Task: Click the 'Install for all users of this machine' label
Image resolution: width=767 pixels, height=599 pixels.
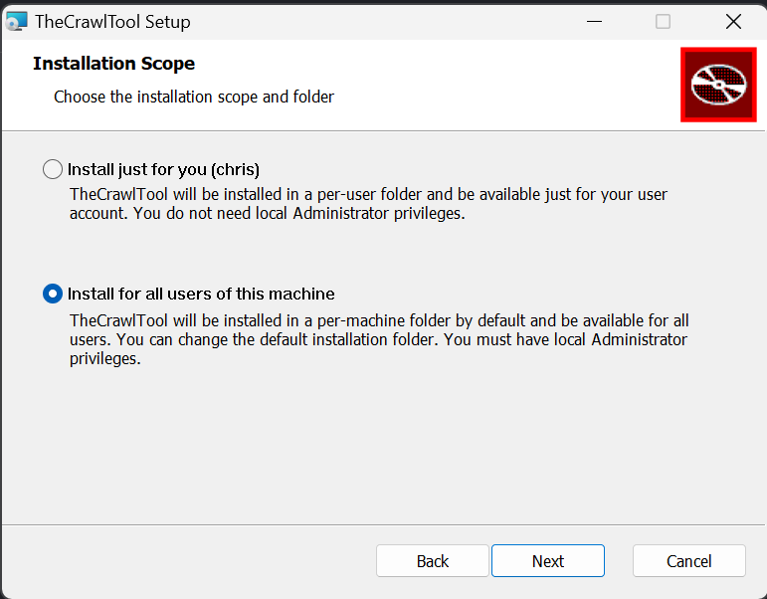Action: [x=201, y=294]
